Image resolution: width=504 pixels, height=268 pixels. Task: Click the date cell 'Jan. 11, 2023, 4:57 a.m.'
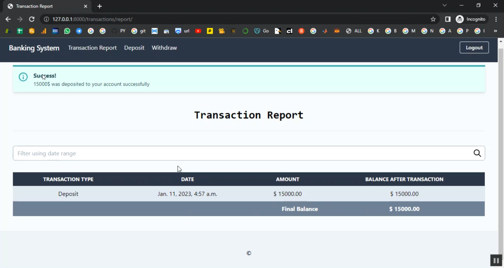tap(187, 194)
